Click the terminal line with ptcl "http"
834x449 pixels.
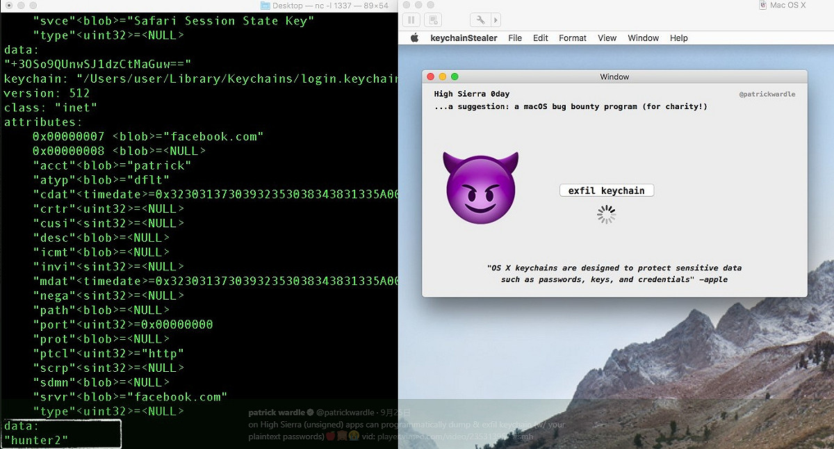pos(108,353)
